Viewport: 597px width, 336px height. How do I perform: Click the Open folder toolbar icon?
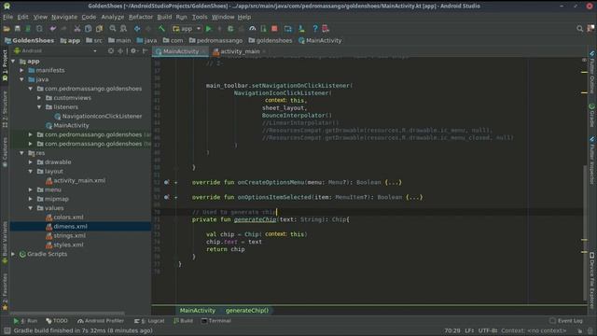[7, 29]
